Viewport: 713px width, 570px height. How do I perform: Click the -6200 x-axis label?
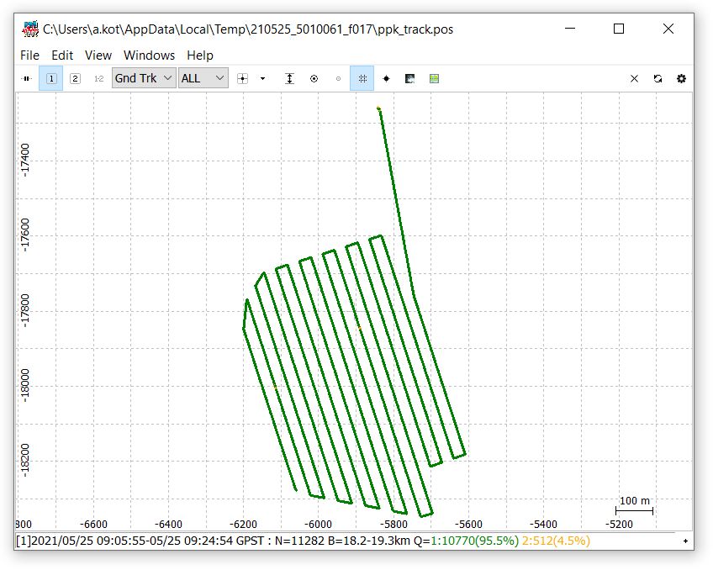coord(243,524)
